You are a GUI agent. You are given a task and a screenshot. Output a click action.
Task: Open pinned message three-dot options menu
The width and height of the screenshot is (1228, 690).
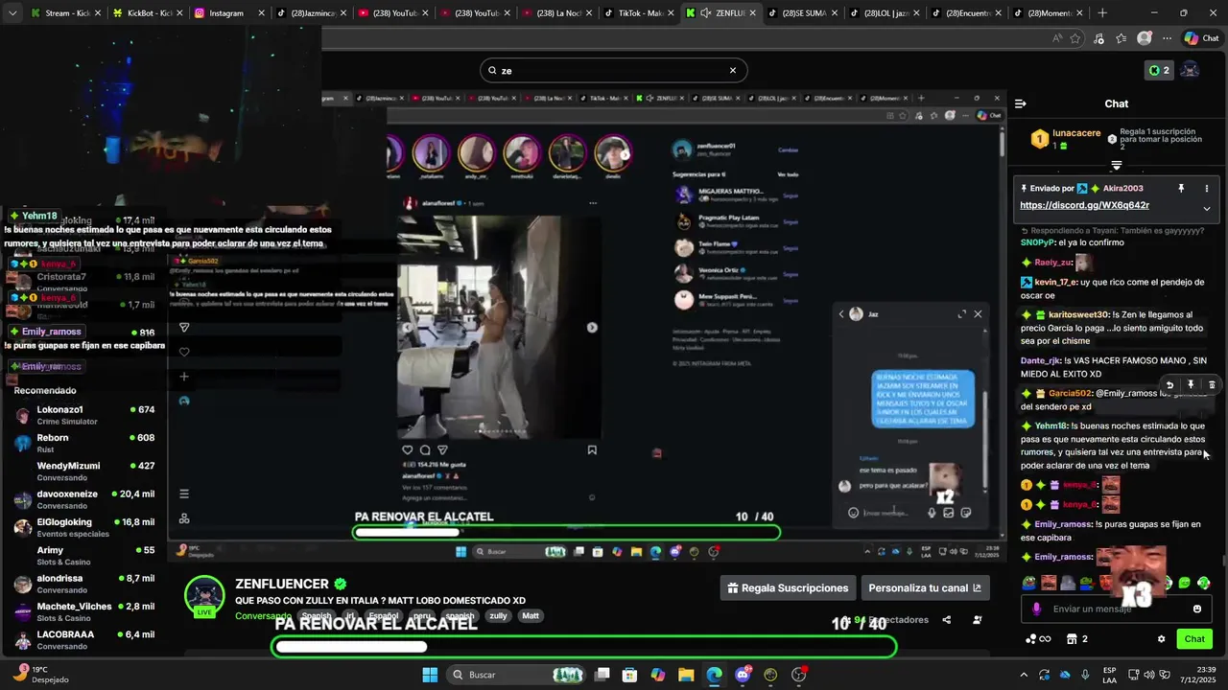1207,189
